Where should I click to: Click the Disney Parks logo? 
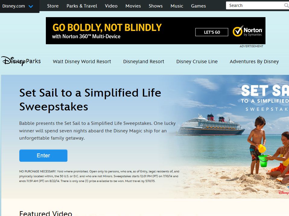point(21,61)
